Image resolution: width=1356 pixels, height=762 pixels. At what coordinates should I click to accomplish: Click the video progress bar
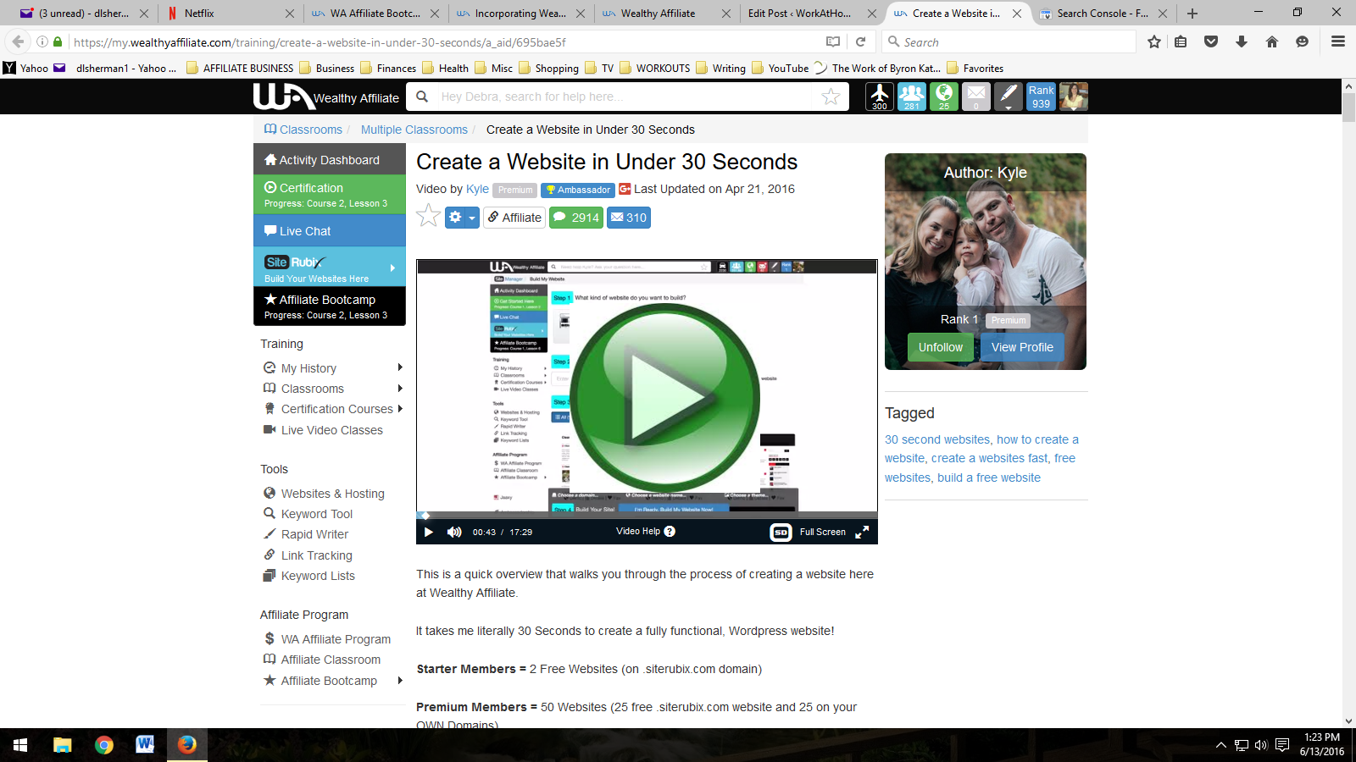[647, 515]
